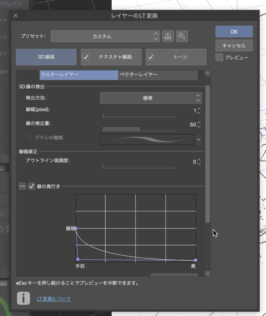Click scroll down arrow of settings panel
Viewport: 266px width, 316px height.
coord(207,273)
